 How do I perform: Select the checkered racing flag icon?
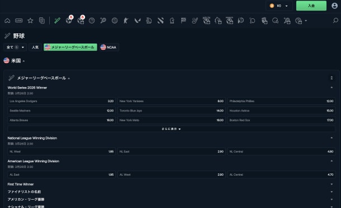[183, 21]
